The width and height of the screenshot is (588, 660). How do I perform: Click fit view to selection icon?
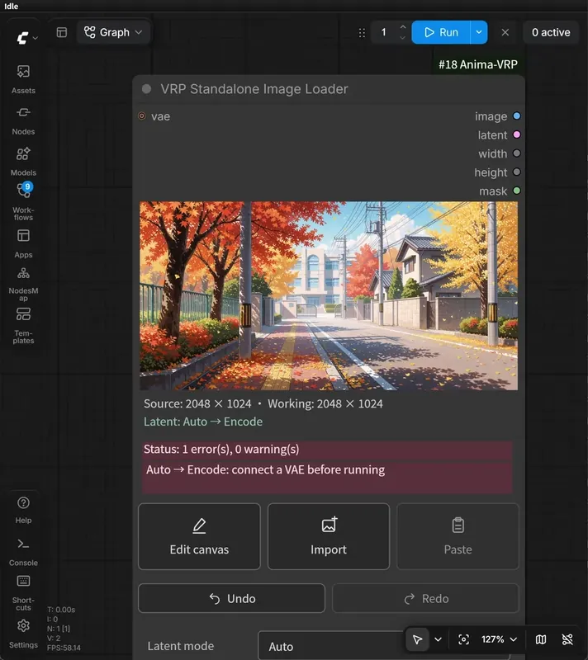coord(463,639)
